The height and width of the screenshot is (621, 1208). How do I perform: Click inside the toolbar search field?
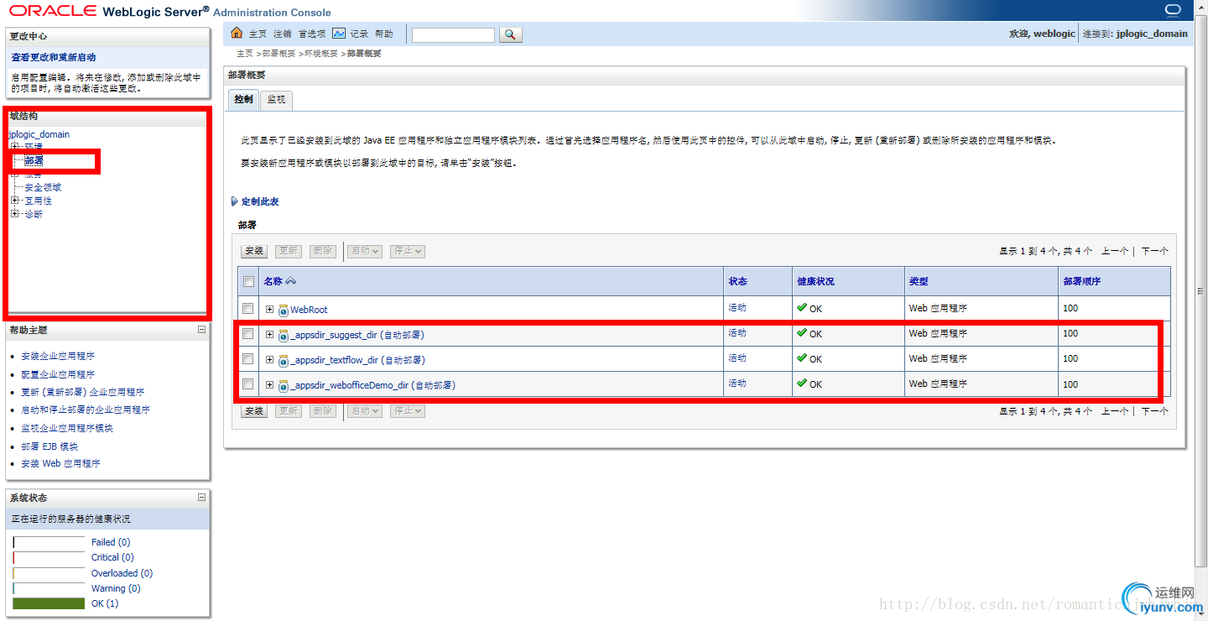(x=453, y=35)
